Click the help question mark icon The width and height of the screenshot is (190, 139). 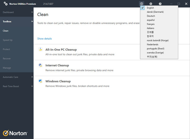coord(160,4)
